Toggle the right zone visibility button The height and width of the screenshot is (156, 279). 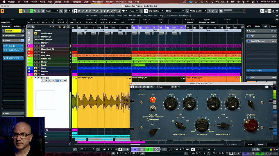click(x=270, y=11)
